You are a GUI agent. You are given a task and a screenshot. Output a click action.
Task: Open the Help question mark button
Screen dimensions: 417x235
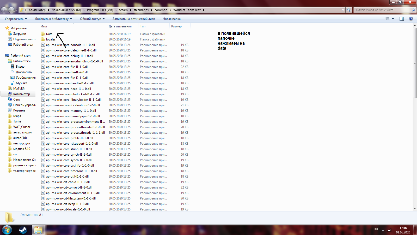pos(411,19)
